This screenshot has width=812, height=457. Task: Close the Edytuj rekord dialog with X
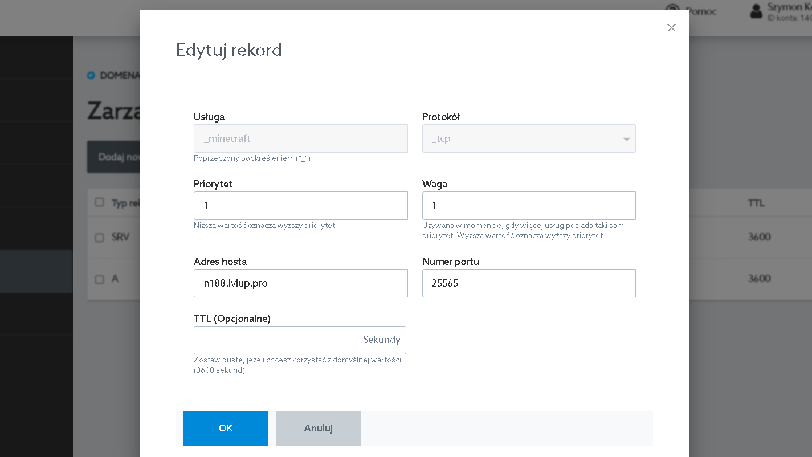[x=671, y=28]
